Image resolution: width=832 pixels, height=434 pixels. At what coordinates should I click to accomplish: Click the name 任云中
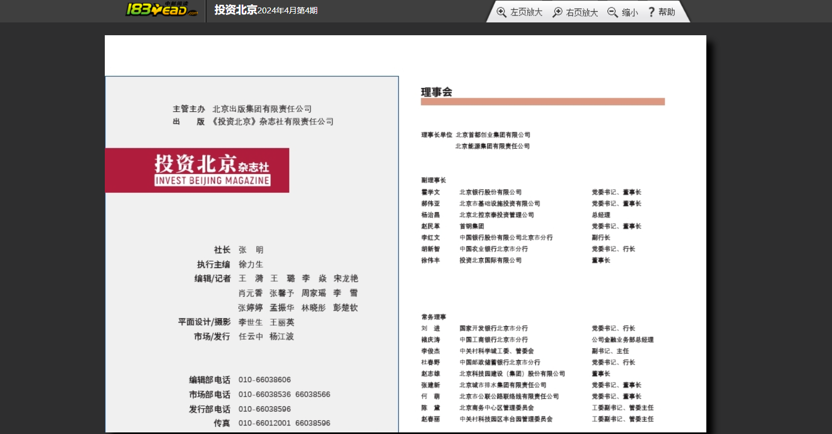(251, 336)
